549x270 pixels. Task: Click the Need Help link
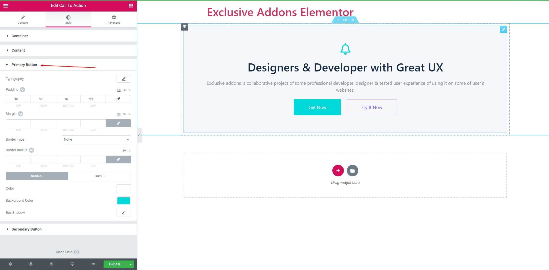click(x=64, y=252)
